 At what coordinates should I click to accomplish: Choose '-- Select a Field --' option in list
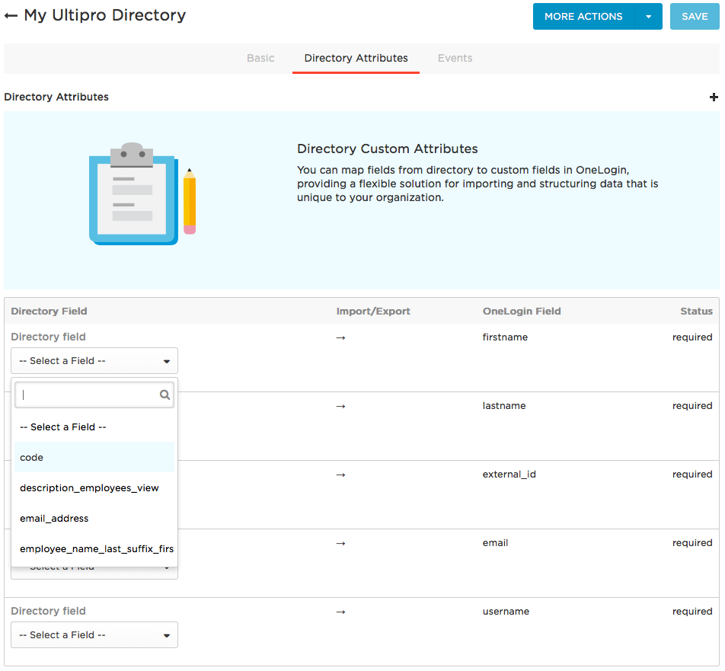click(x=94, y=427)
